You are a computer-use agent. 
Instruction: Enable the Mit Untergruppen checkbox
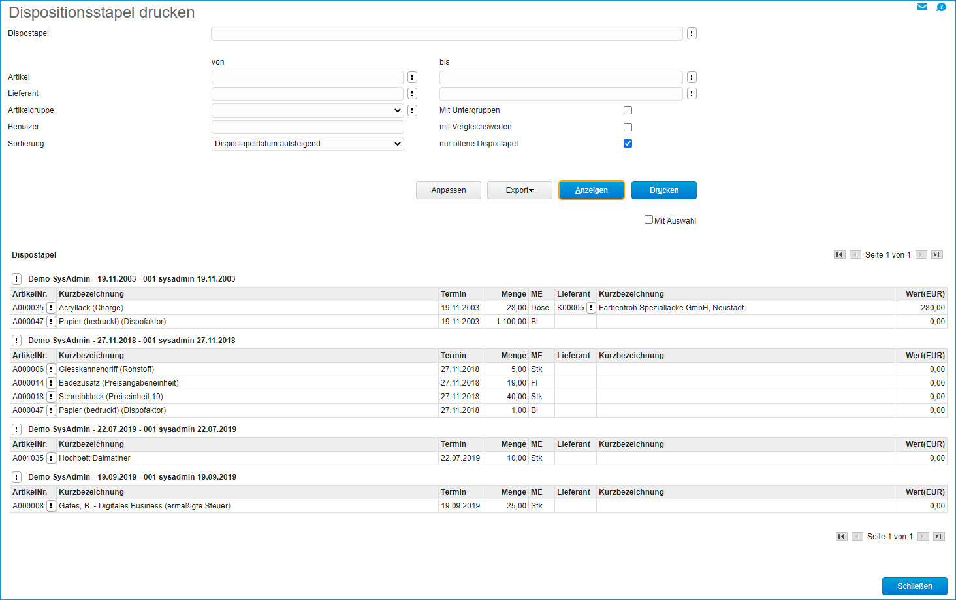click(x=628, y=110)
